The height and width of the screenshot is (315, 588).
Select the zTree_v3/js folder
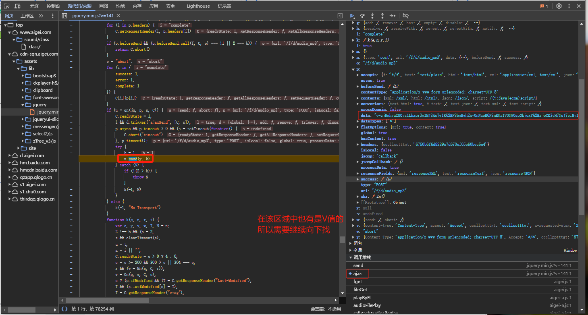point(44,141)
